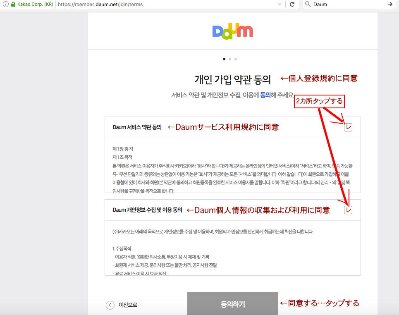The width and height of the screenshot is (399, 315).
Task: Click the green padlock security icon
Action: tap(13, 4)
